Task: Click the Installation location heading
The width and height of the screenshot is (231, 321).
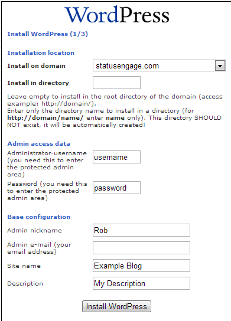Action: [x=41, y=53]
